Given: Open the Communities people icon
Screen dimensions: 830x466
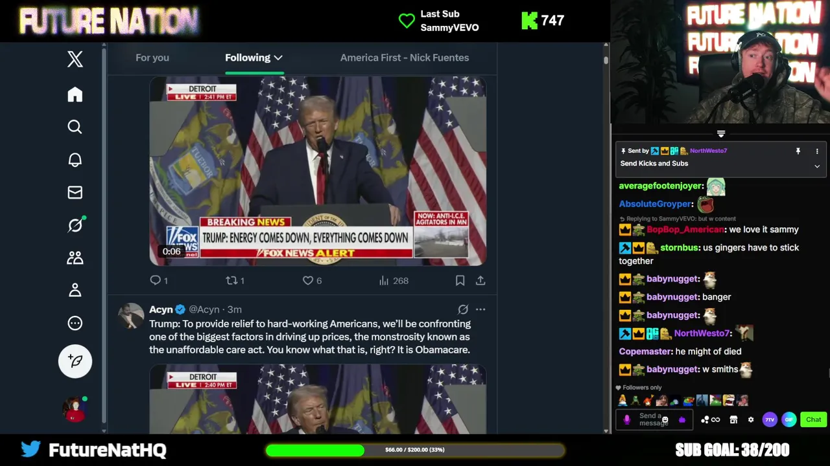Looking at the screenshot, I should coord(75,258).
